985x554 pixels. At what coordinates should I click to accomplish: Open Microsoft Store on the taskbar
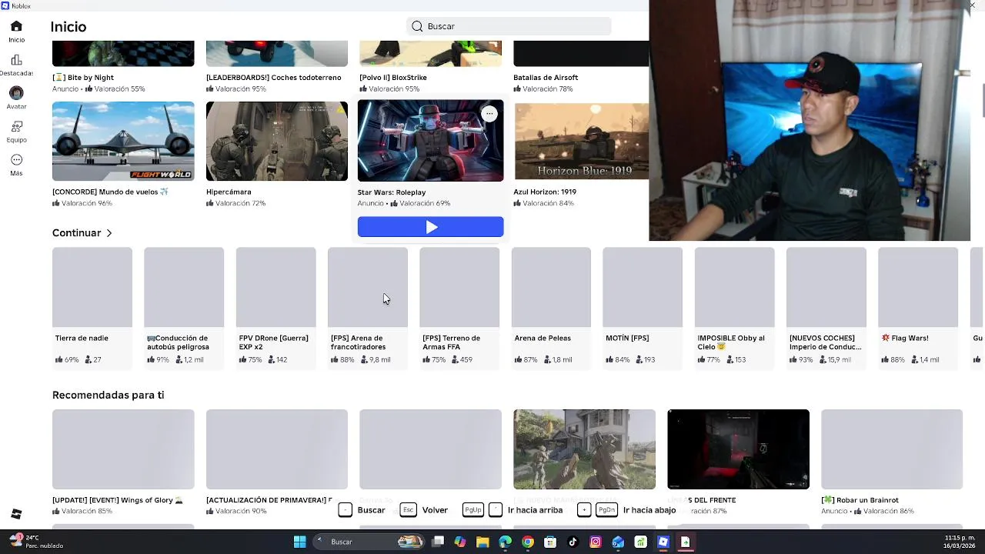[x=550, y=542]
